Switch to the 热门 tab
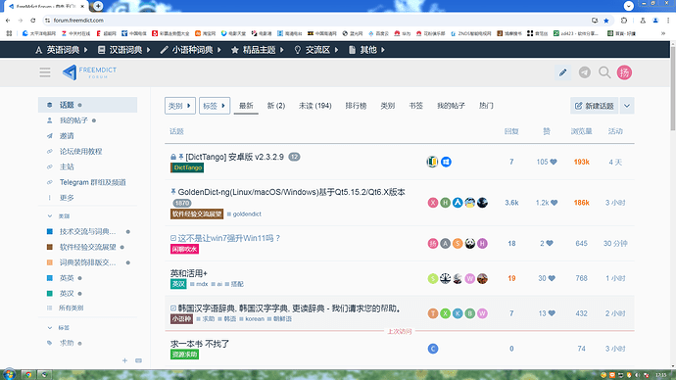The image size is (676, 380). point(486,106)
